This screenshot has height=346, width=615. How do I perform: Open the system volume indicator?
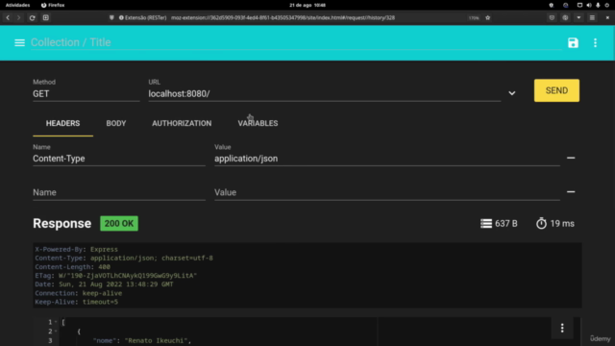click(x=589, y=5)
